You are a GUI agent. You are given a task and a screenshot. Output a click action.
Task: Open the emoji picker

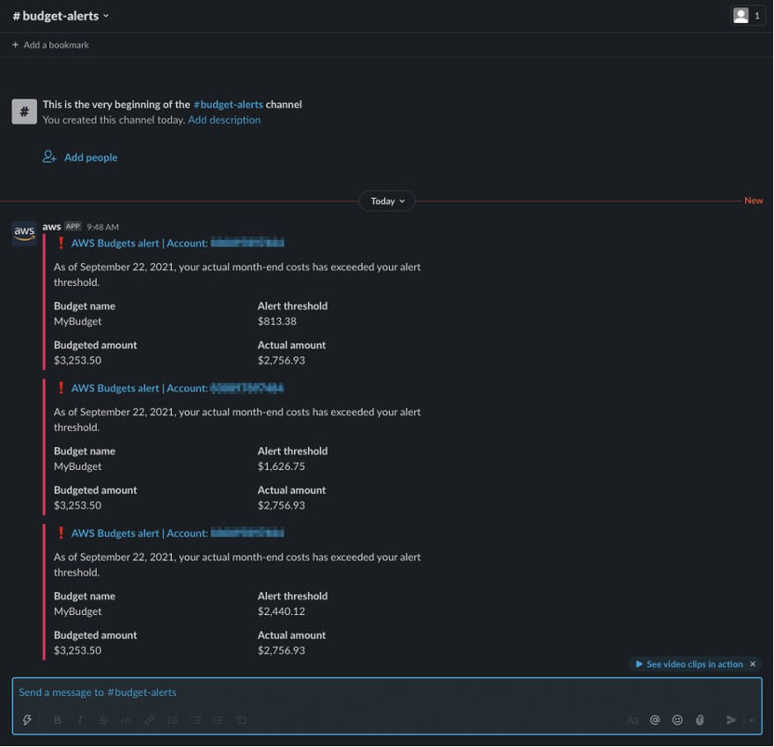[x=677, y=721]
